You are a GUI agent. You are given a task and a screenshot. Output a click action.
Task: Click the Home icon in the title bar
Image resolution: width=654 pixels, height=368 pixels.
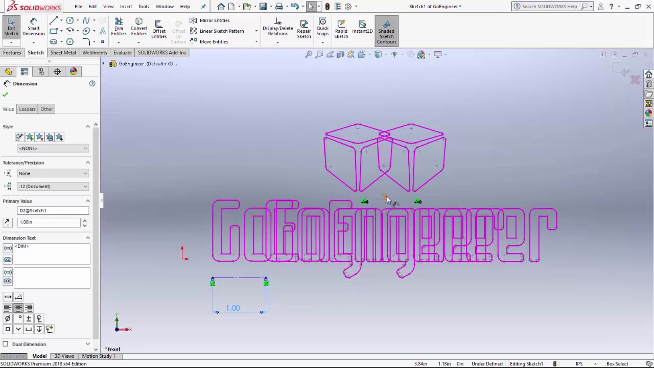click(221, 7)
